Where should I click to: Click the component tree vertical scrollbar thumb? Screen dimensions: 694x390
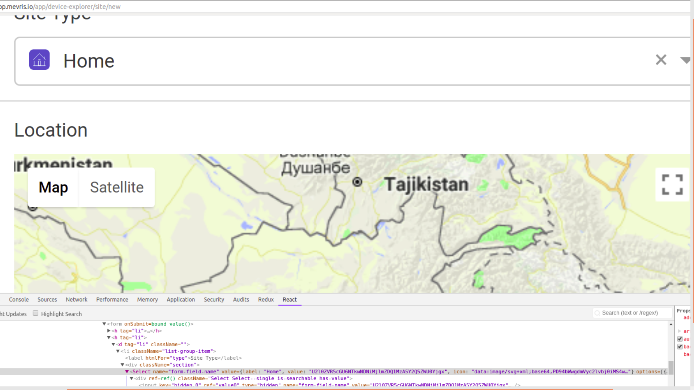(x=671, y=368)
